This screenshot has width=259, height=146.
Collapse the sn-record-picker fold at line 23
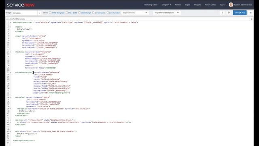coord(11,72)
